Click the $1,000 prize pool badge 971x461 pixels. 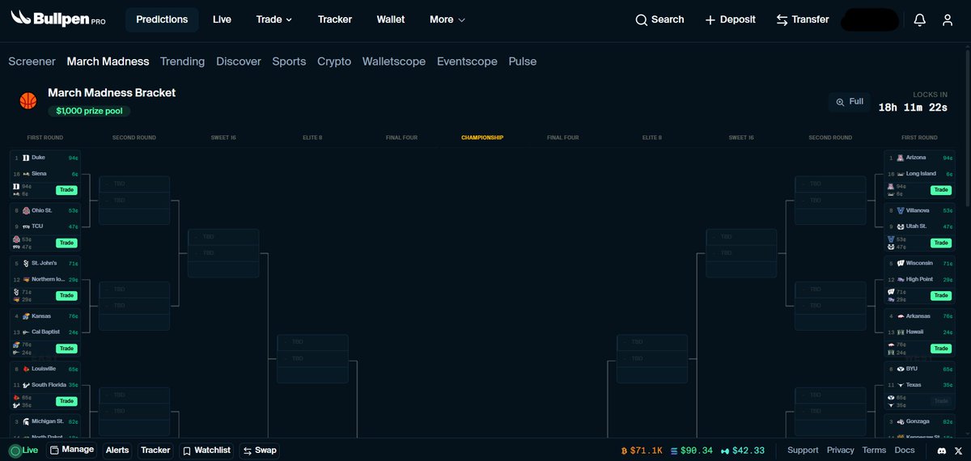click(x=89, y=111)
